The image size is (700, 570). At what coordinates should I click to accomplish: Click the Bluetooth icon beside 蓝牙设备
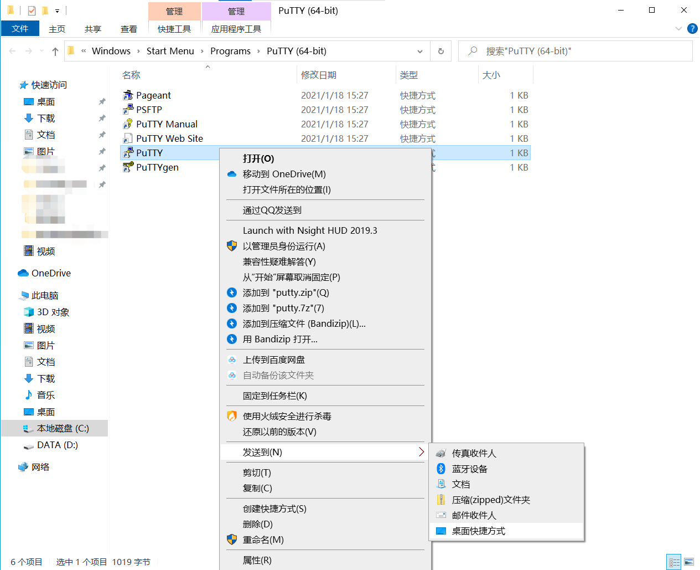pos(441,469)
